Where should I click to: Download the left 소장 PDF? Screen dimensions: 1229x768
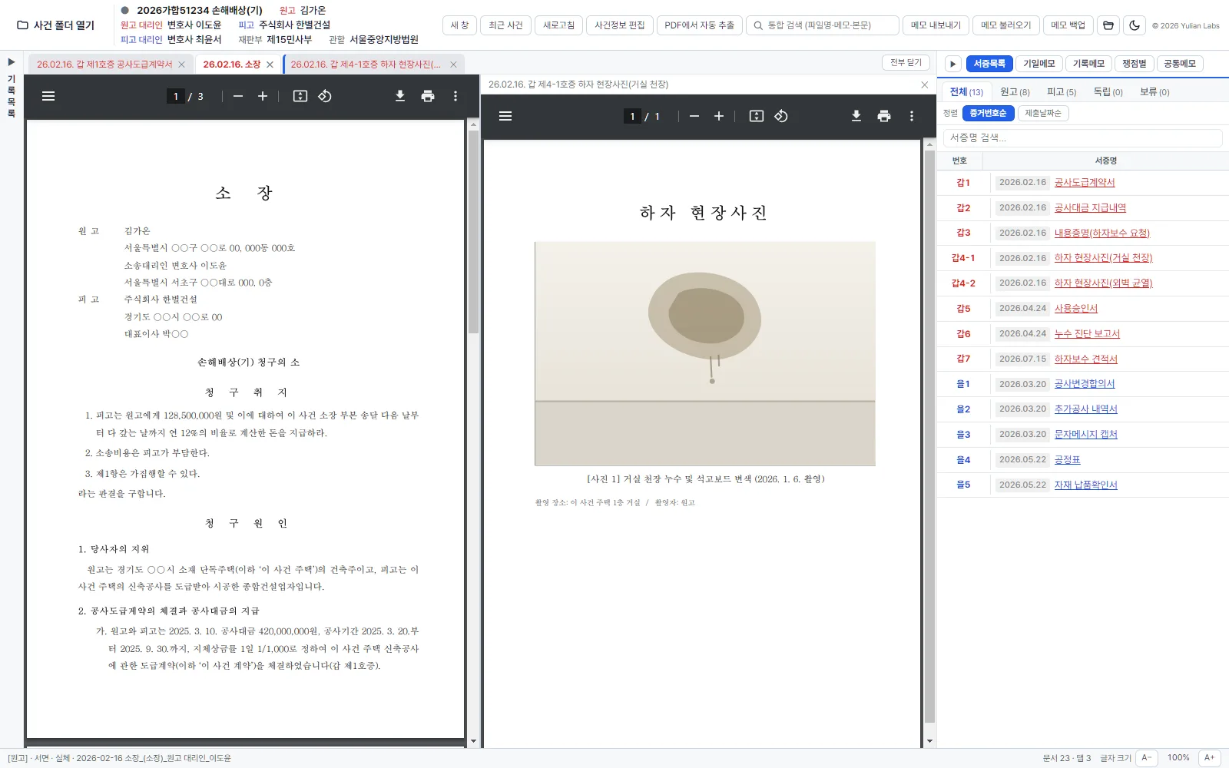click(x=400, y=96)
